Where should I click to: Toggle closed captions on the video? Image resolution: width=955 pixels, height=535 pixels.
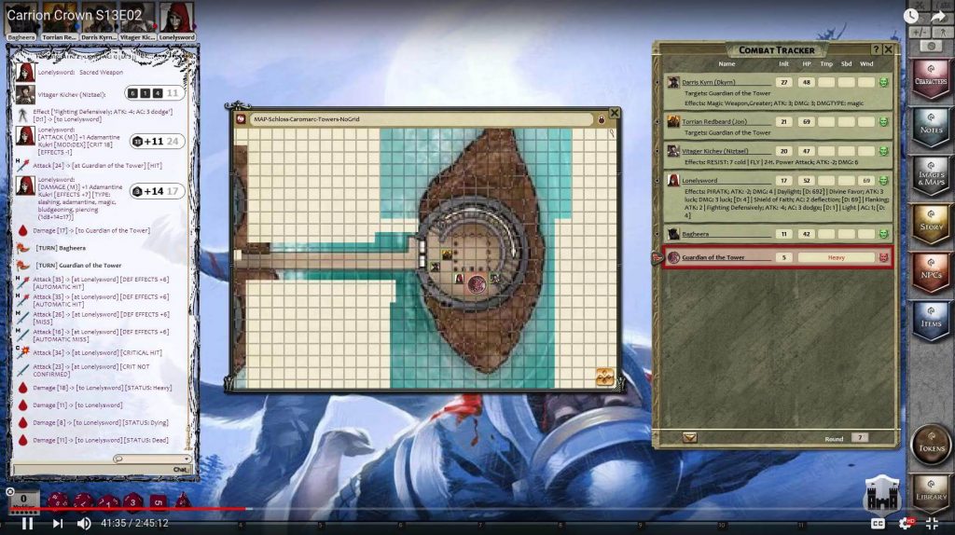[878, 524]
